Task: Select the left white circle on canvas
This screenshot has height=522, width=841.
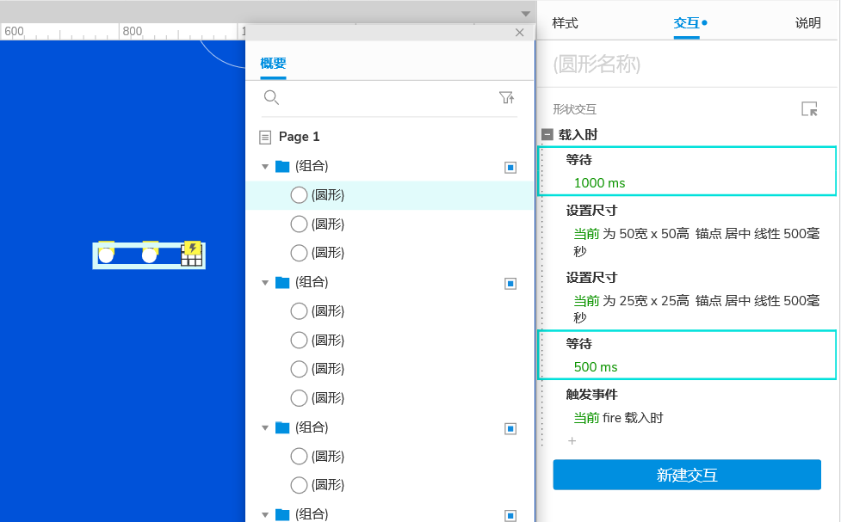Action: [x=106, y=255]
